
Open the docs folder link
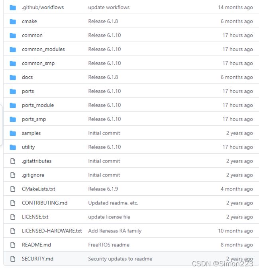(x=27, y=77)
